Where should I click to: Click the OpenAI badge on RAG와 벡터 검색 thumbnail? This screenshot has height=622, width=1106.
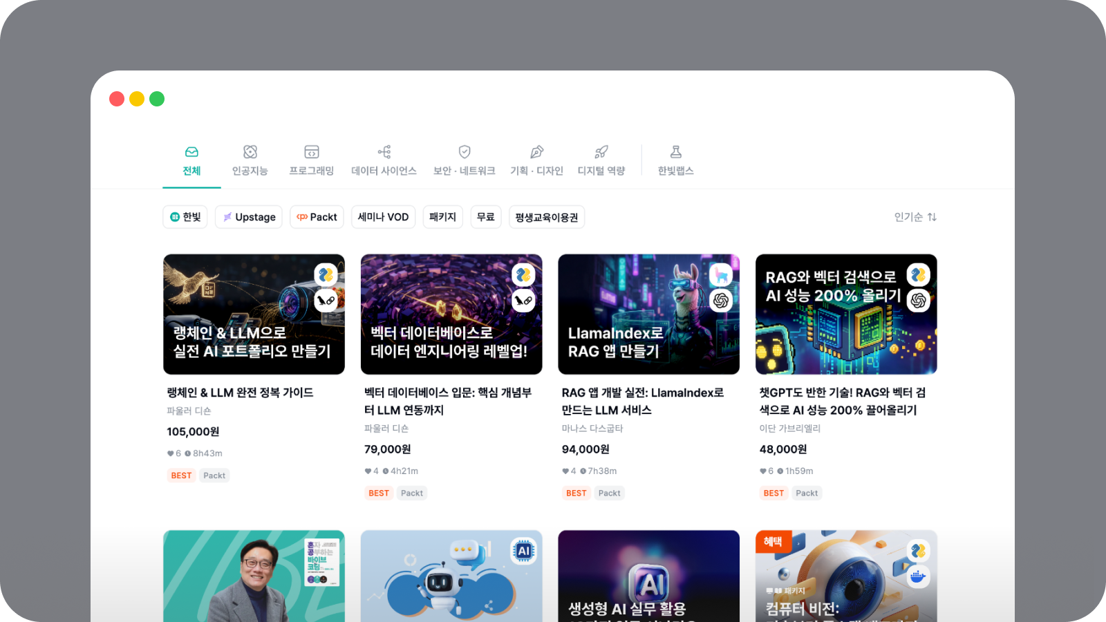click(x=919, y=301)
